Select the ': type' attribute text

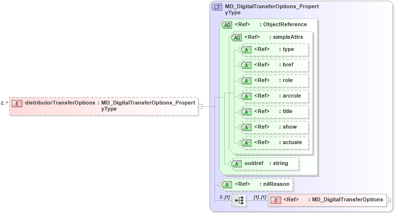coord(287,49)
